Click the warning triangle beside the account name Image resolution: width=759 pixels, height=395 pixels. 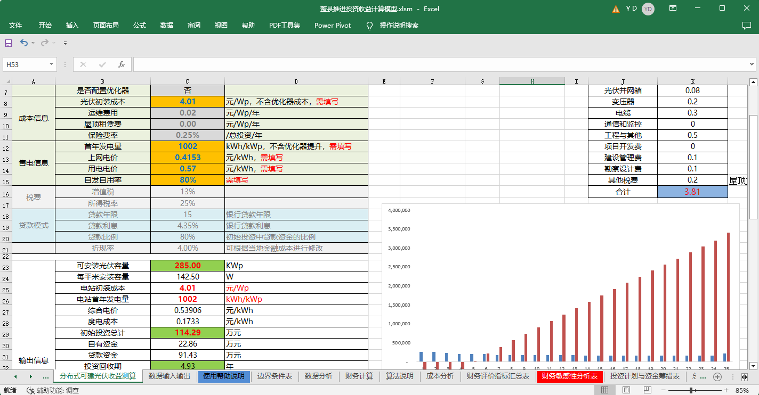click(x=616, y=9)
